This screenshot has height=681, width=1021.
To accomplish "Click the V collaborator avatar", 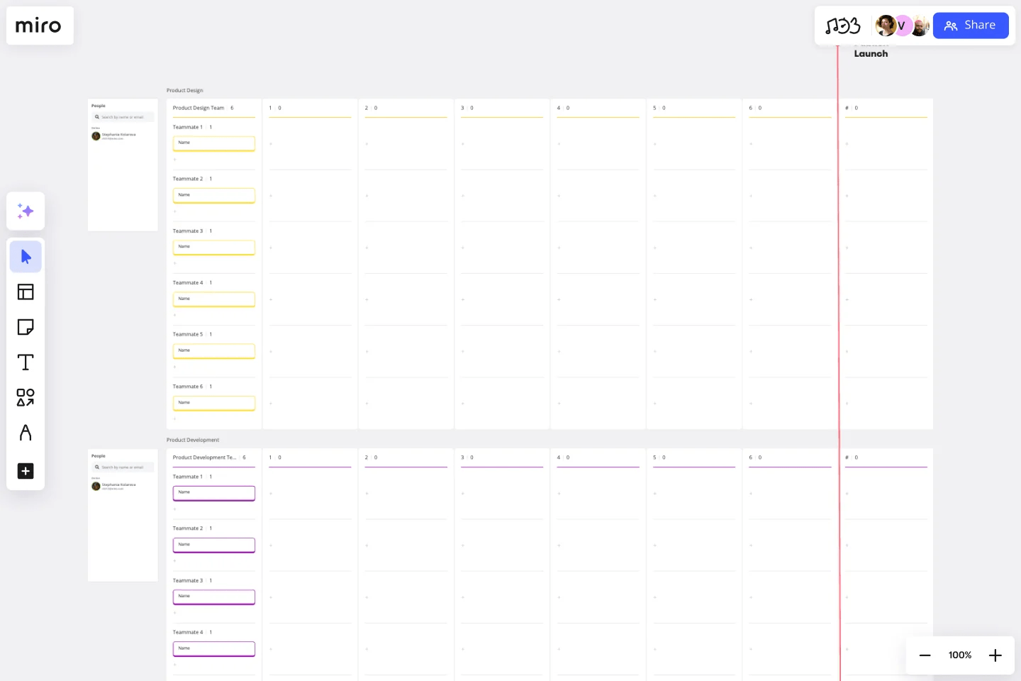I will (x=902, y=25).
